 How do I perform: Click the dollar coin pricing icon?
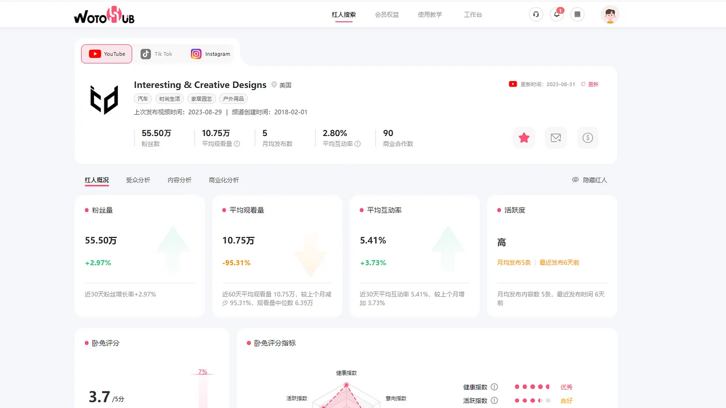[588, 138]
